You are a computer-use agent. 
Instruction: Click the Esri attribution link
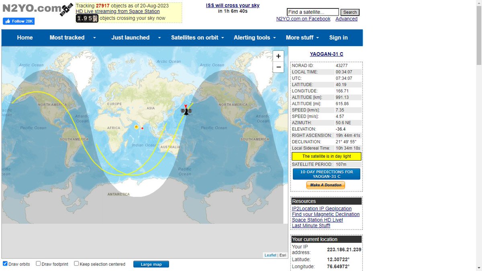pos(283,255)
